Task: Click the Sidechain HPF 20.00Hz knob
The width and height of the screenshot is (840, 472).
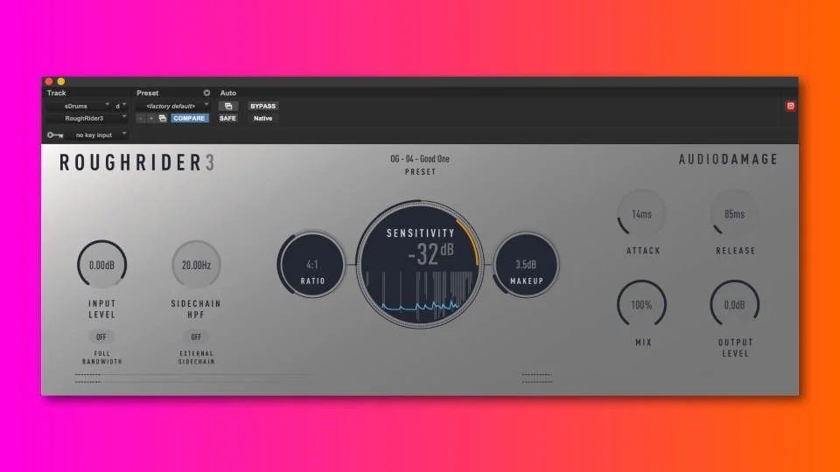Action: point(196,264)
